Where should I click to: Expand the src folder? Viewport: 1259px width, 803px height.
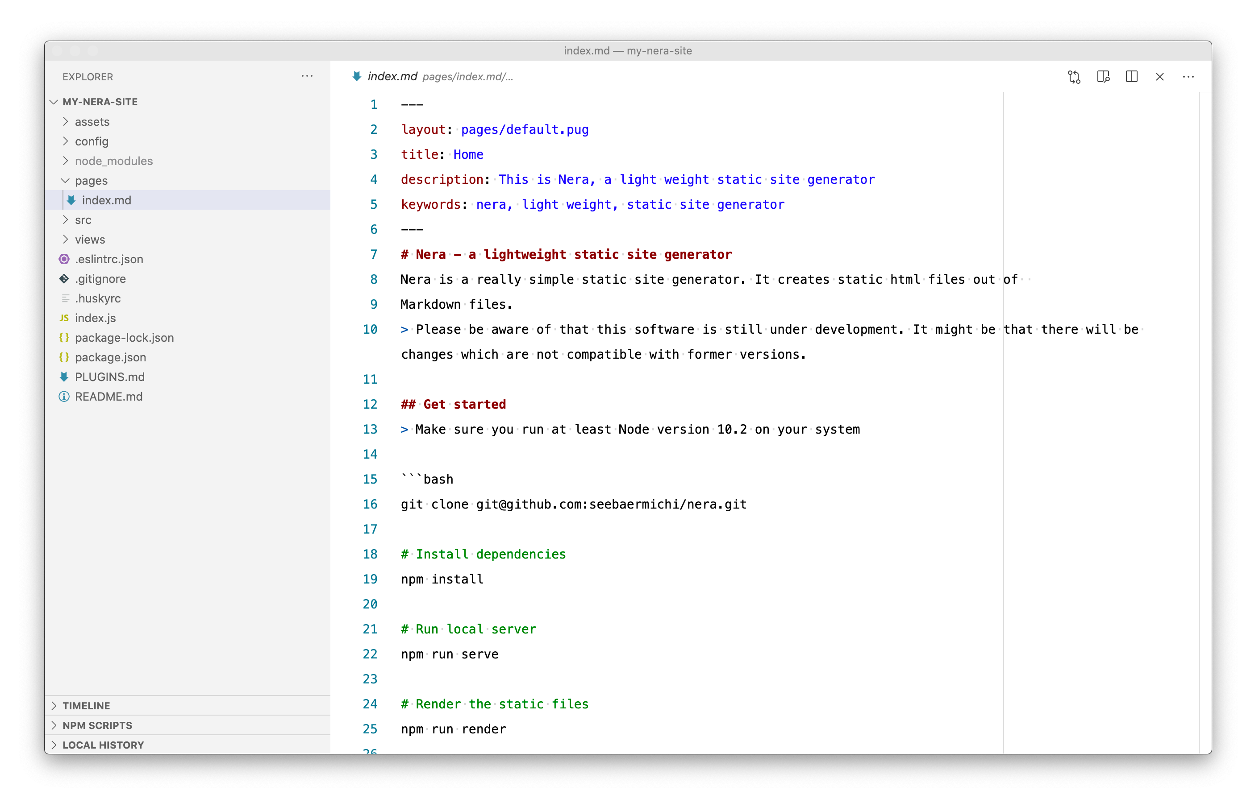tap(65, 220)
